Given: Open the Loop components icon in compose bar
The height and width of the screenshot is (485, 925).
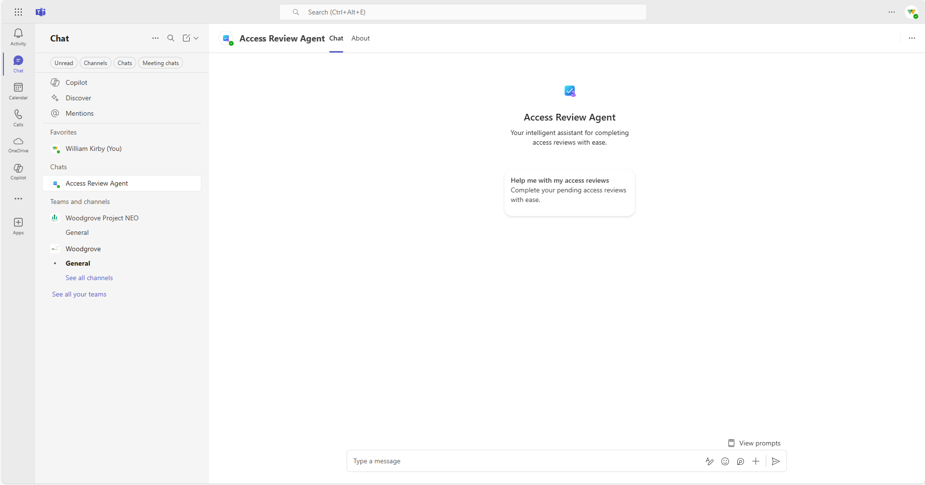Looking at the screenshot, I should click(x=741, y=461).
